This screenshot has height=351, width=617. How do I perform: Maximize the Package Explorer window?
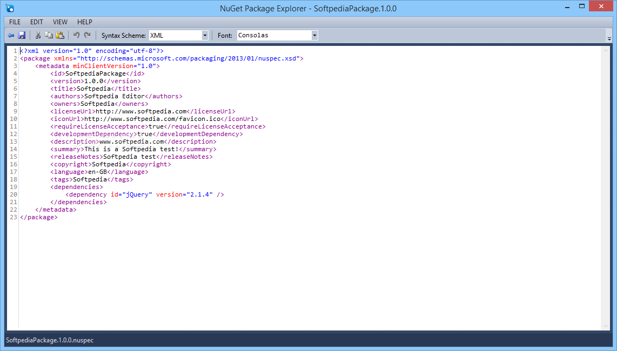click(582, 6)
